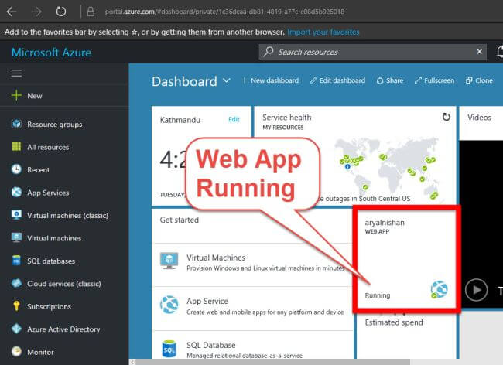Click the web app globe status icon
The image size is (503, 365).
pos(440,289)
